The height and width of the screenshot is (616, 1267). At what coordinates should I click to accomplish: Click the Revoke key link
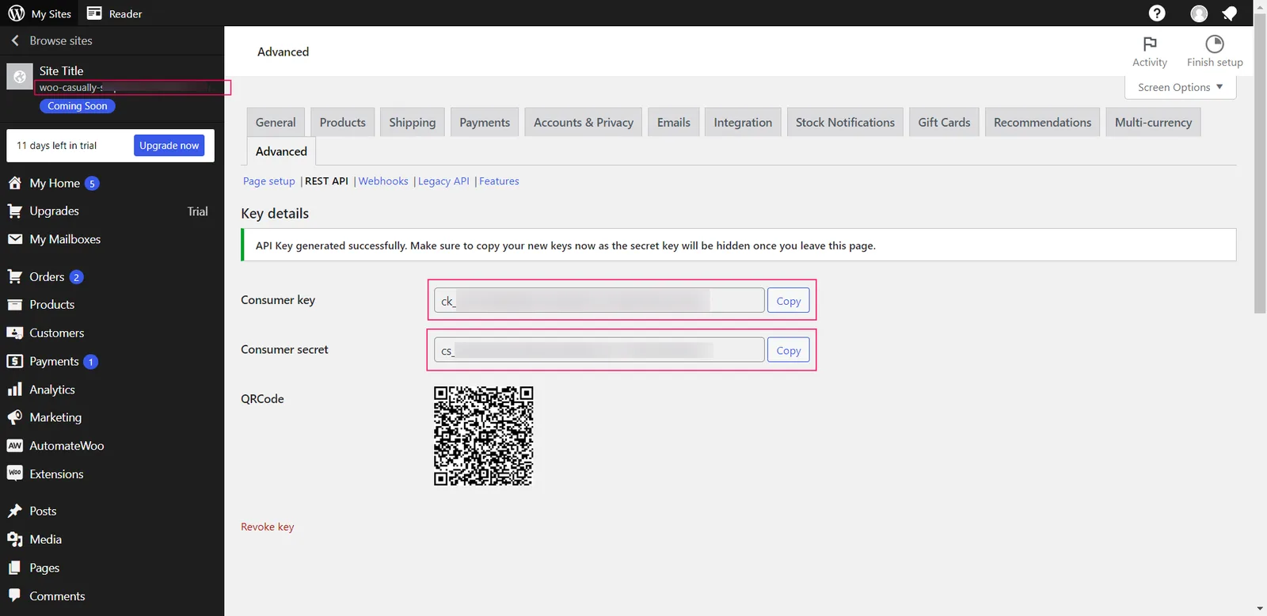coord(267,527)
